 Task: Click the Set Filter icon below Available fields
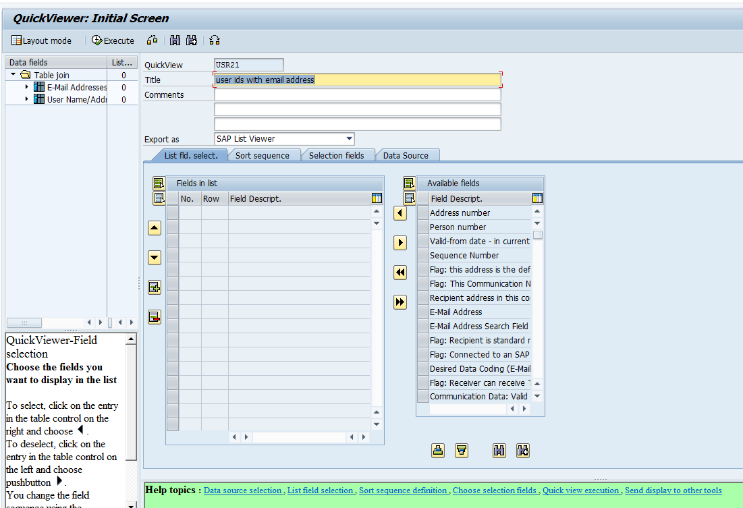click(462, 450)
